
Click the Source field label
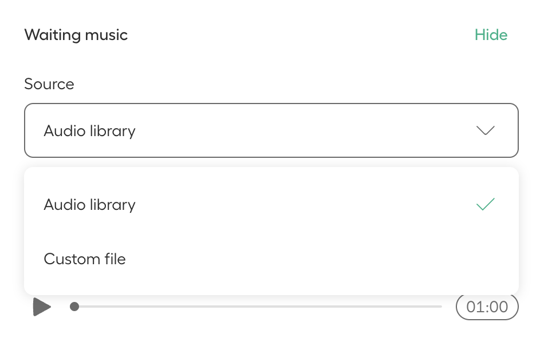pos(49,84)
